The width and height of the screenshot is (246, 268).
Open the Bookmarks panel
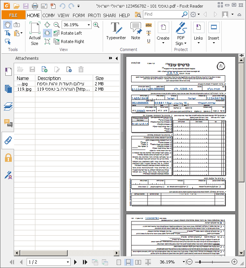pyautogui.click(x=8, y=72)
